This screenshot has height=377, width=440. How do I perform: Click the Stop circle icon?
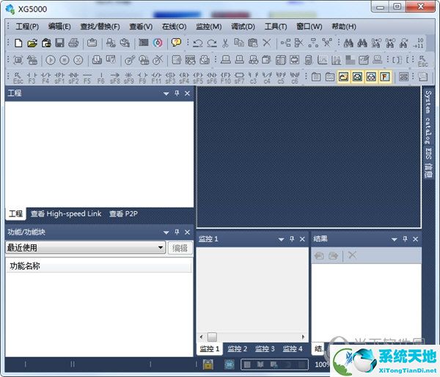tap(65, 60)
